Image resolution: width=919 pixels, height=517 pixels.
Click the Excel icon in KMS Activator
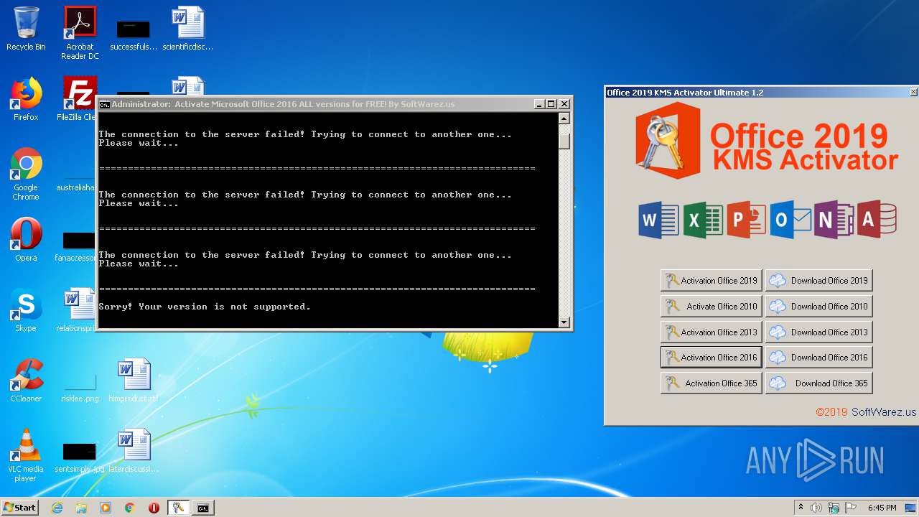(703, 220)
